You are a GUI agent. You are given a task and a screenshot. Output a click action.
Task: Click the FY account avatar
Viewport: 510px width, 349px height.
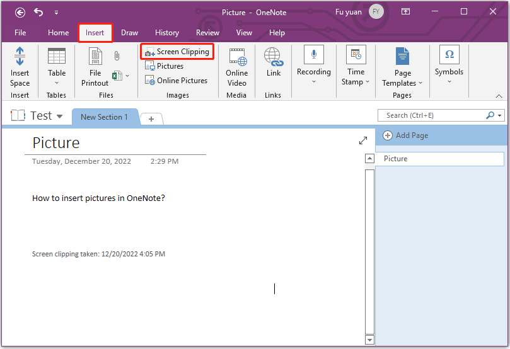point(376,12)
